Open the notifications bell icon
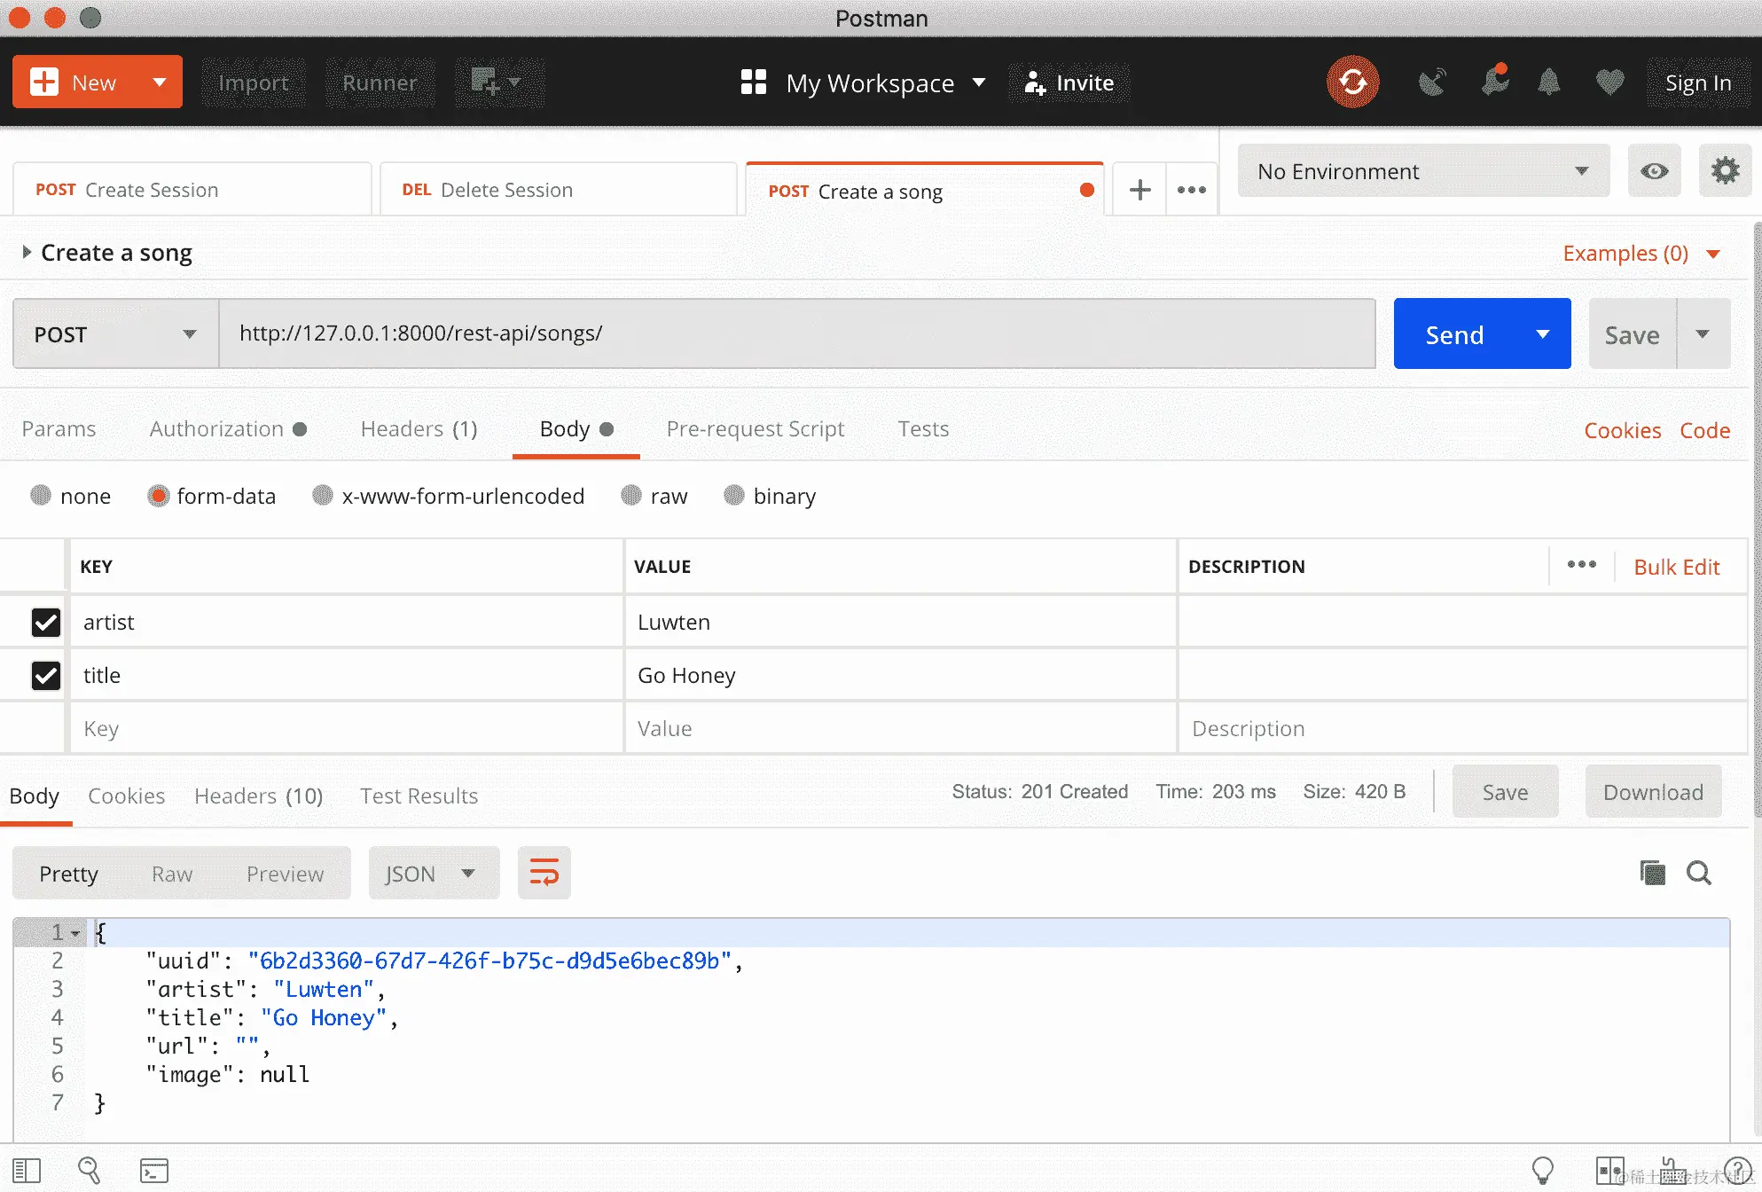Viewport: 1762px width, 1192px height. tap(1548, 82)
